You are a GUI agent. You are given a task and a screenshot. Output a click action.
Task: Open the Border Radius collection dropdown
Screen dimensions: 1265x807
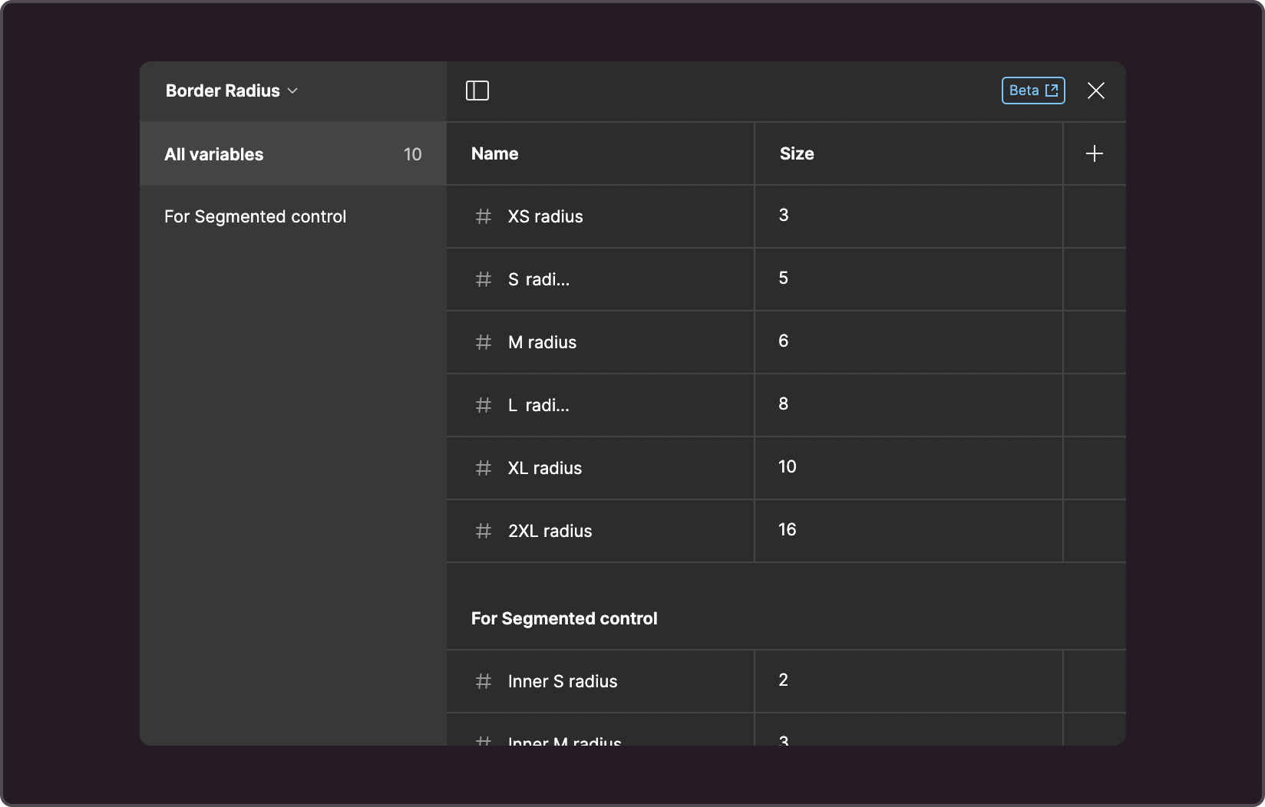click(x=232, y=91)
